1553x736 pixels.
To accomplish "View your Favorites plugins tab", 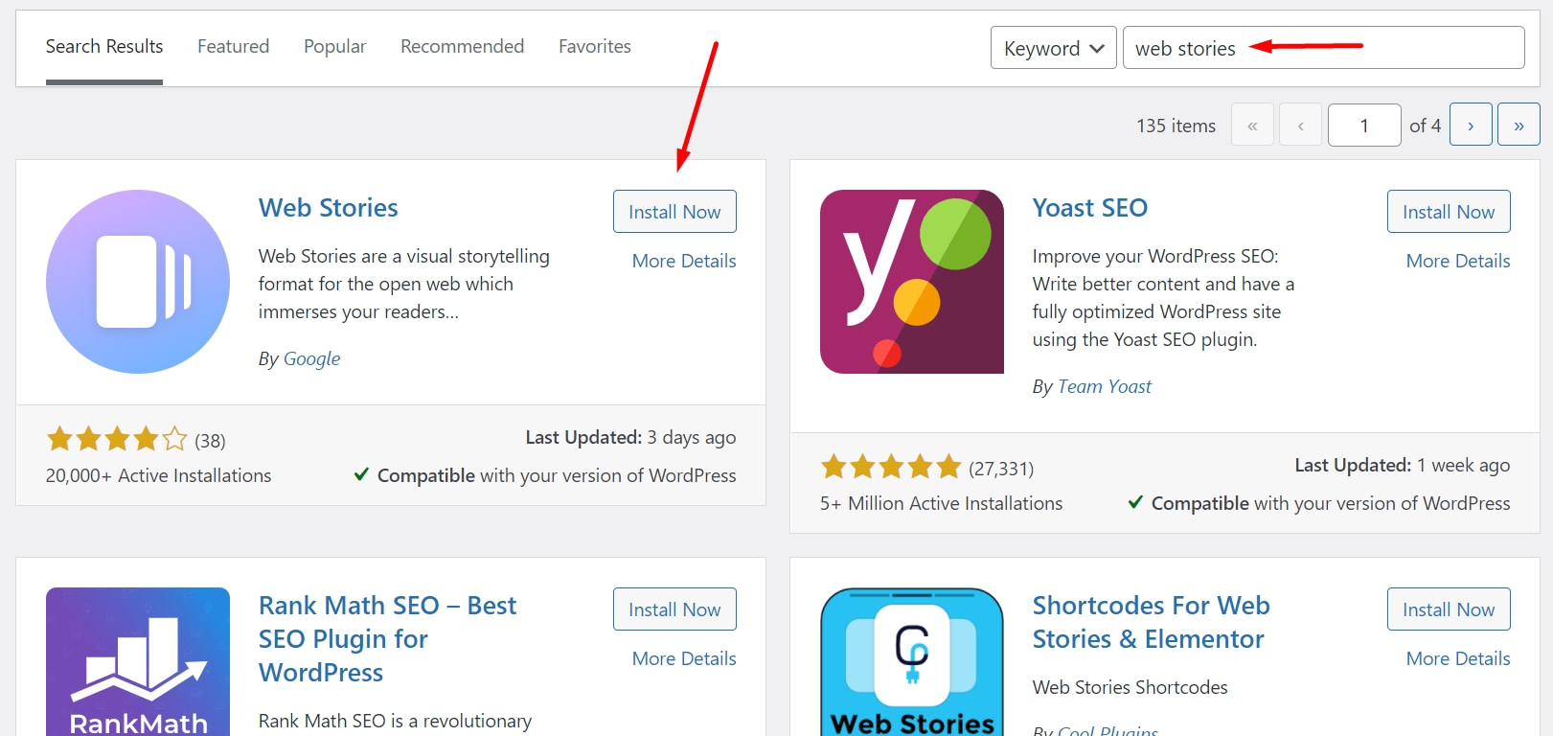I will click(x=594, y=45).
